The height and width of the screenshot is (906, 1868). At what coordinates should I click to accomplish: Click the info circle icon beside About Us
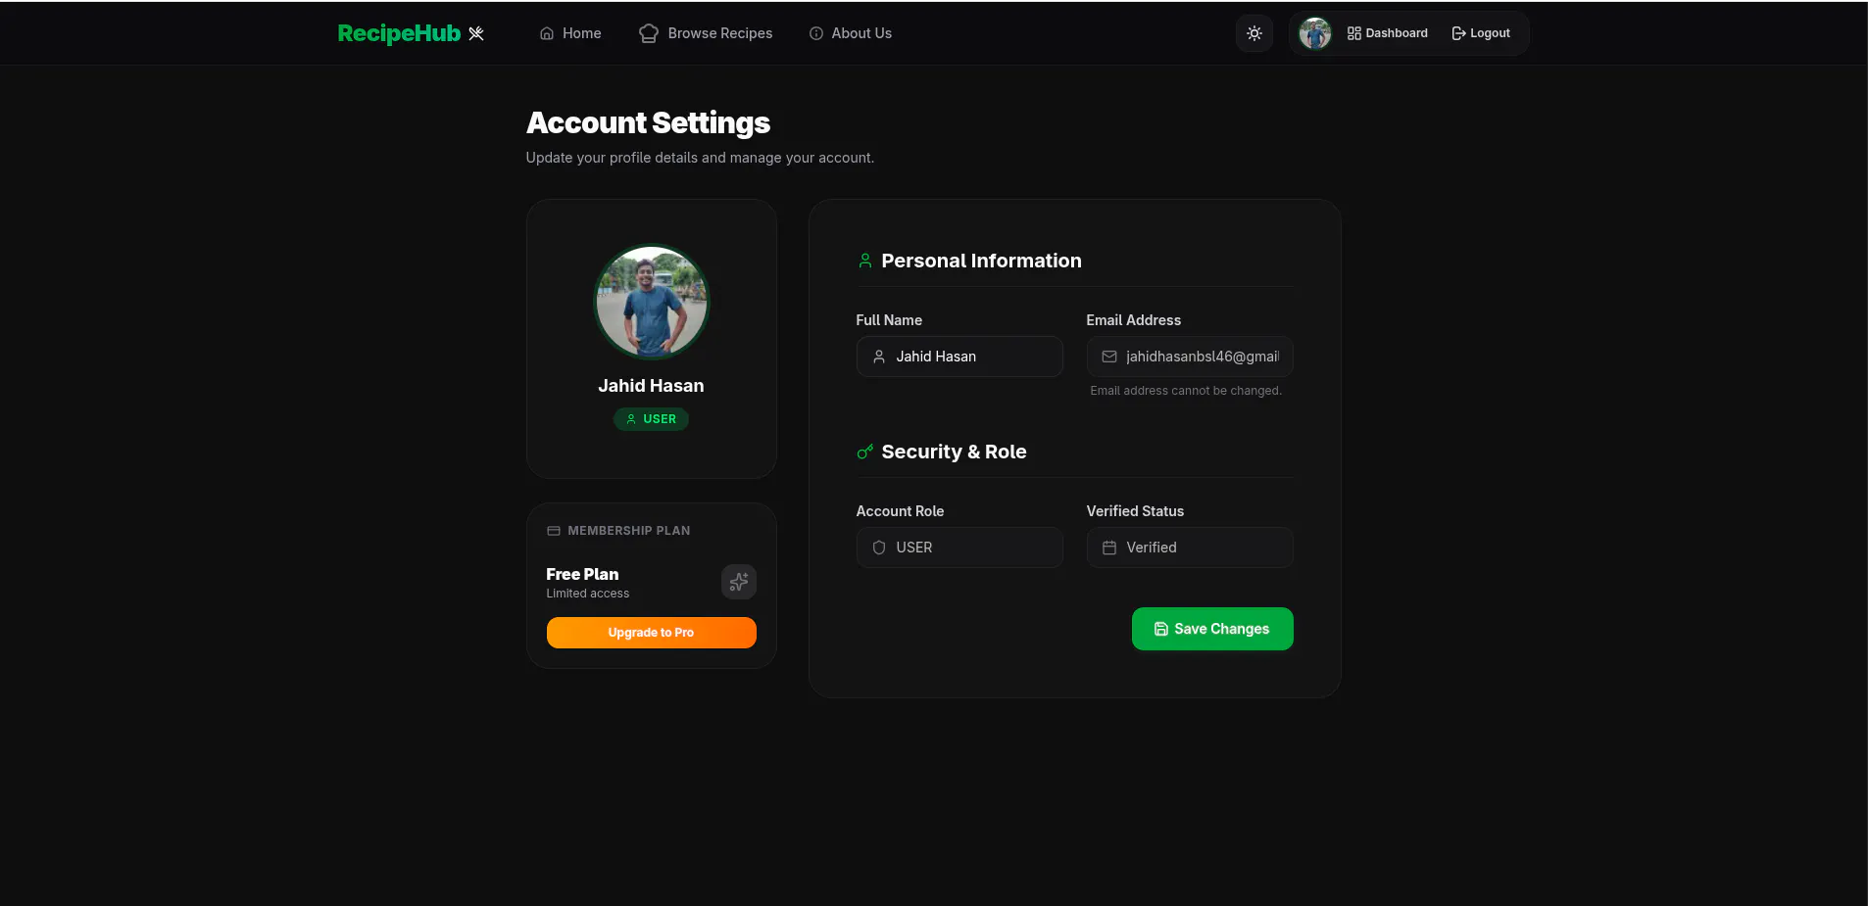coord(816,33)
